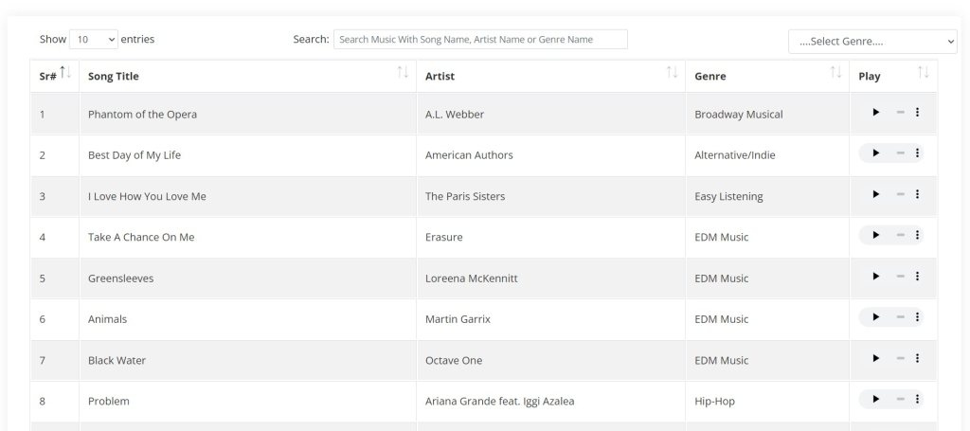Image resolution: width=970 pixels, height=431 pixels.
Task: Click genre 'Broadway Musical'
Action: click(x=739, y=115)
